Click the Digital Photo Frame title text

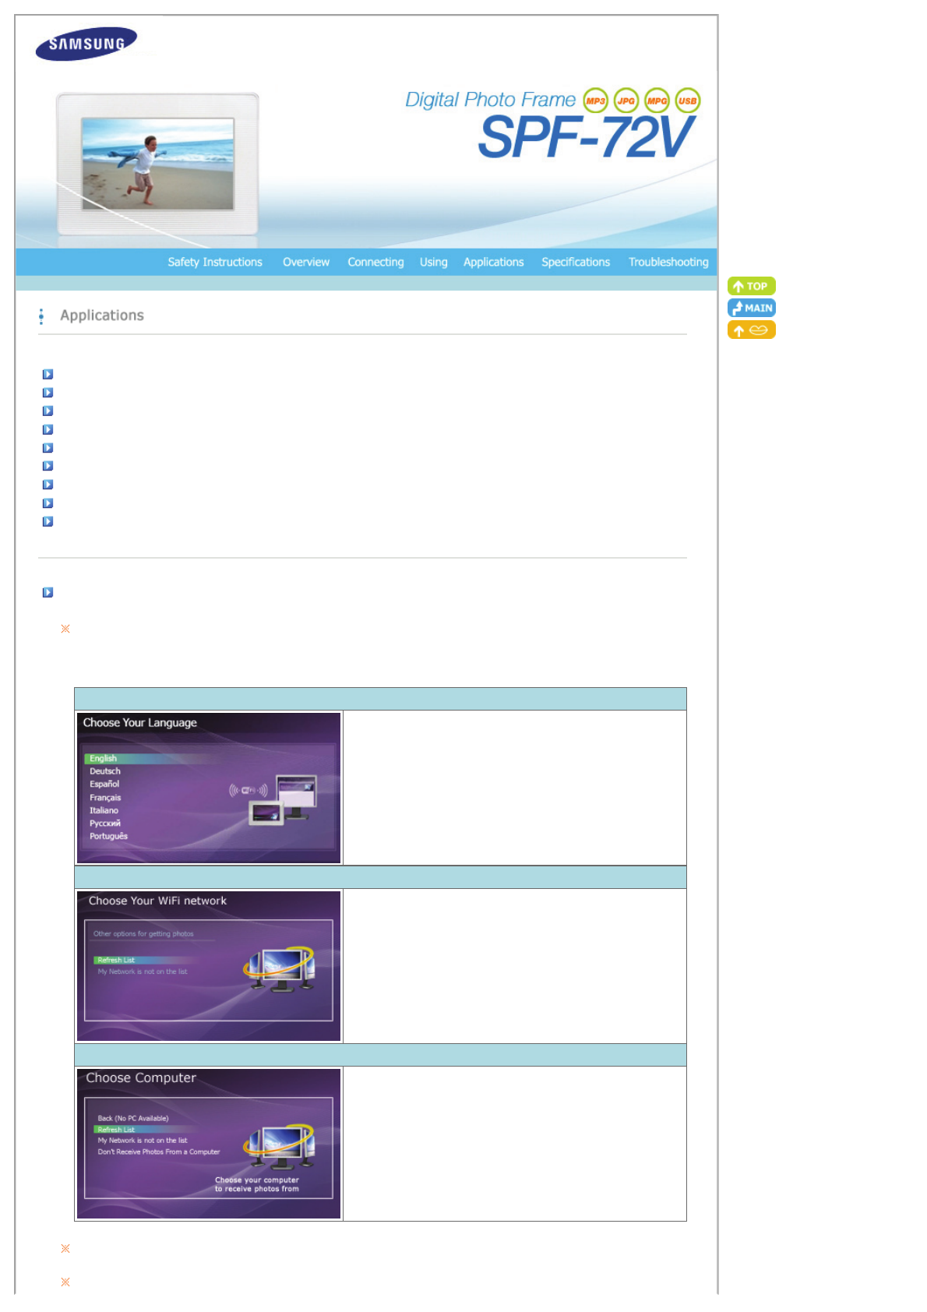[x=490, y=100]
